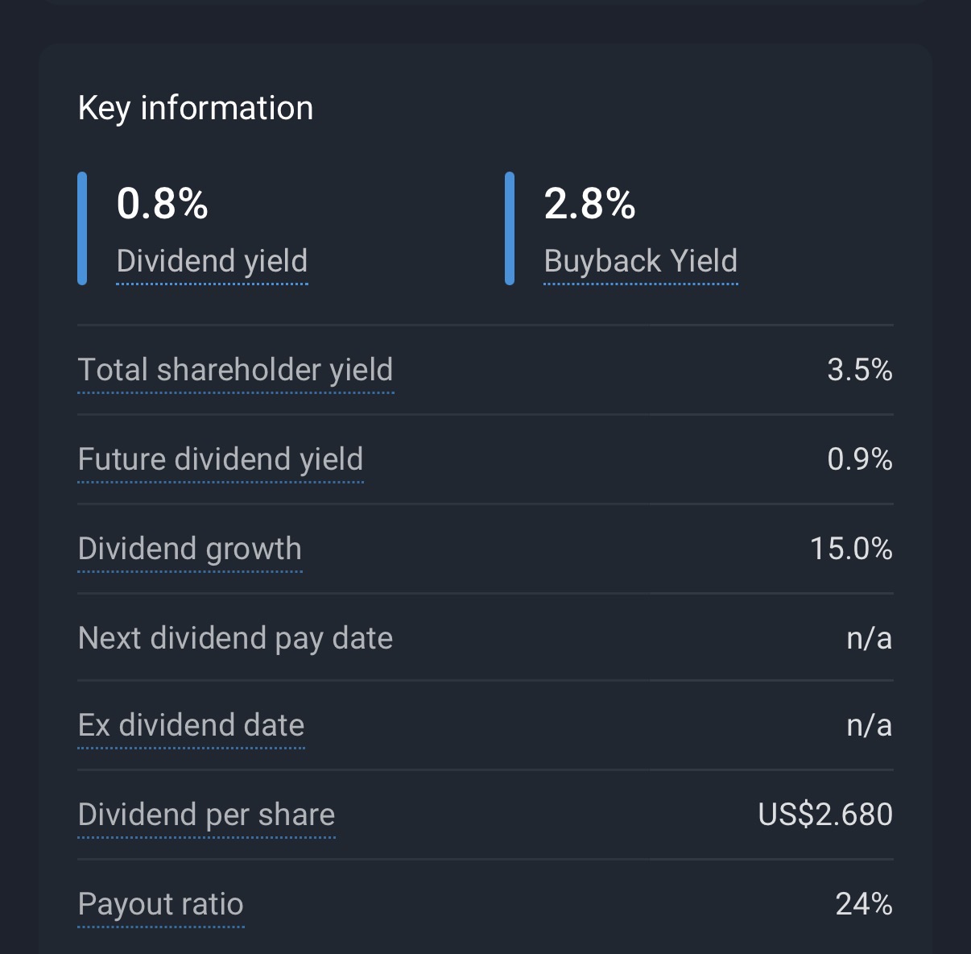Click the Next dividend pay date text
This screenshot has width=971, height=954.
click(235, 638)
